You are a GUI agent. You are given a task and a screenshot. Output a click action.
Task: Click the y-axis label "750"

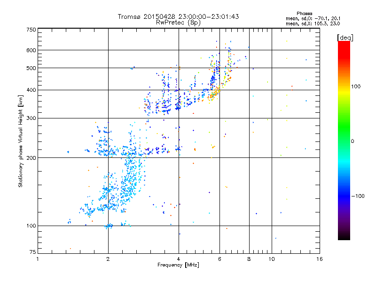(31, 30)
